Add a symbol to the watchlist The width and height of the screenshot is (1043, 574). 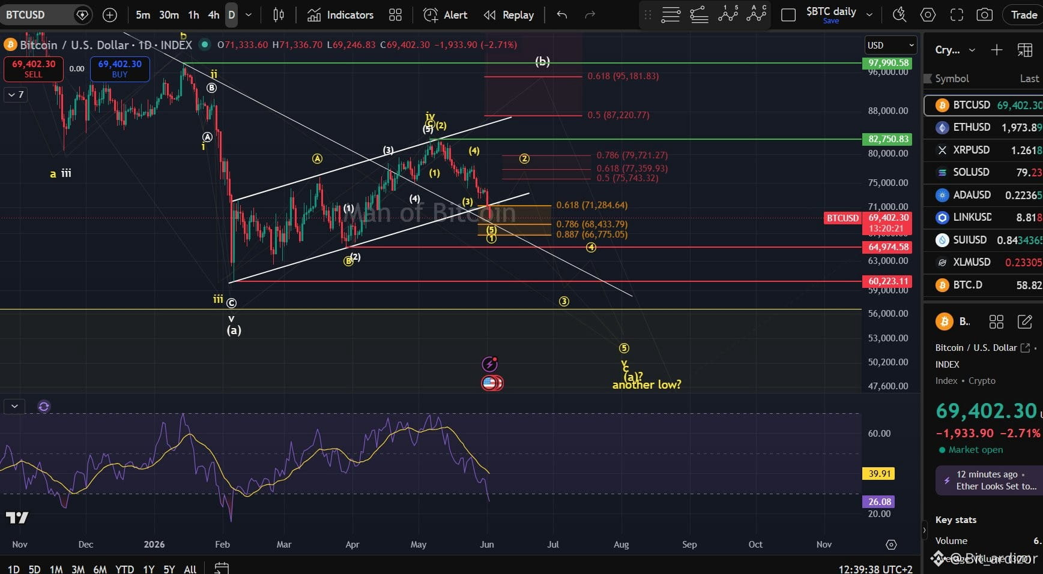click(997, 50)
